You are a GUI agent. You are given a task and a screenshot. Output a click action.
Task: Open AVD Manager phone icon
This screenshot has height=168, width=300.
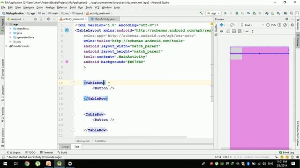[x=272, y=13]
